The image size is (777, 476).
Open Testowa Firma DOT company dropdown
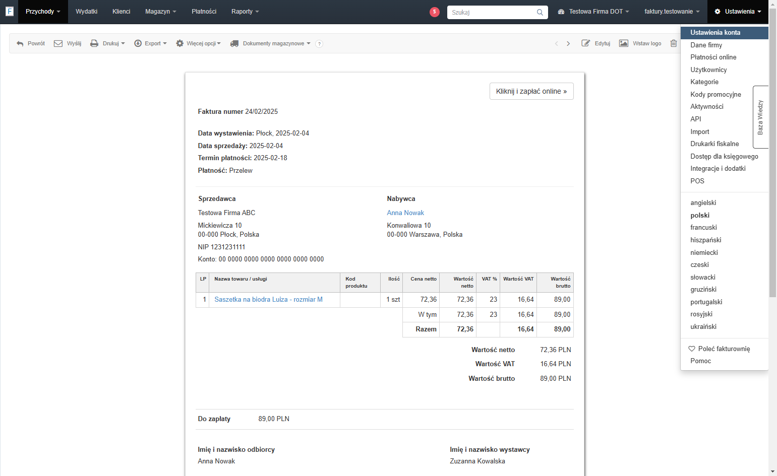click(593, 12)
